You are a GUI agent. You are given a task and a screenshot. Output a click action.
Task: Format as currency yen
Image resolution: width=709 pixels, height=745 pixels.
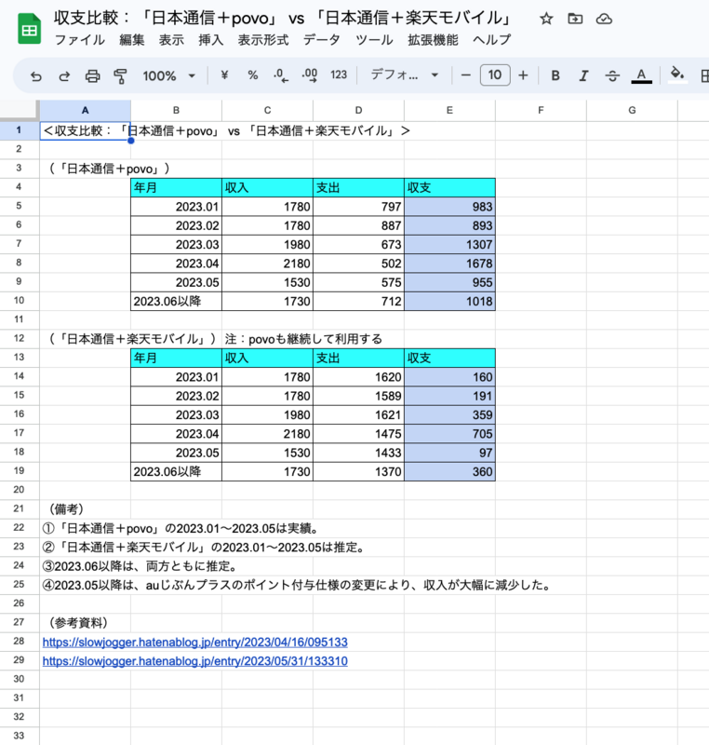coord(224,75)
